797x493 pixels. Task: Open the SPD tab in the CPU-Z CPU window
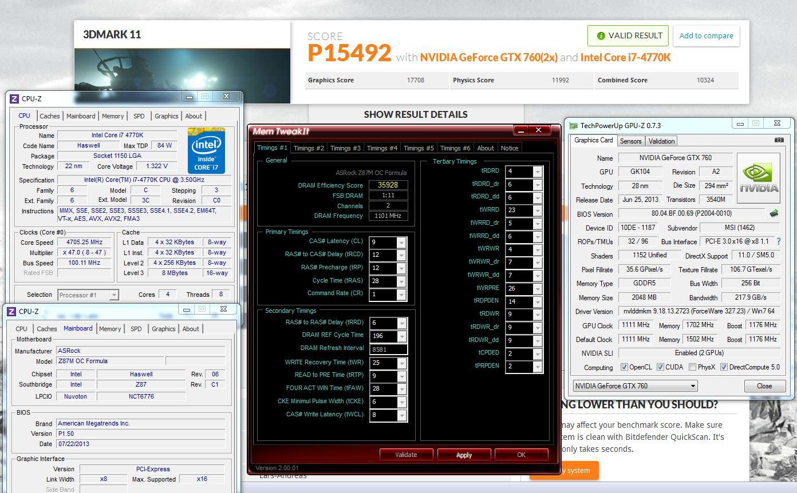[139, 116]
